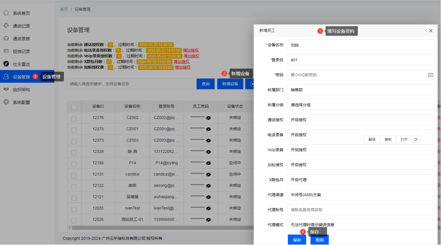Tick the checkbox for device 12188
Image resolution: width=441 pixels, height=245 pixels.
[74, 164]
